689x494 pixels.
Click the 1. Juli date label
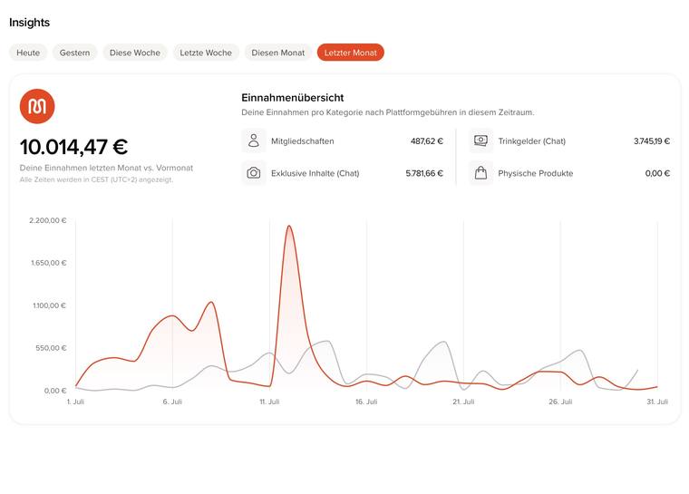point(75,402)
